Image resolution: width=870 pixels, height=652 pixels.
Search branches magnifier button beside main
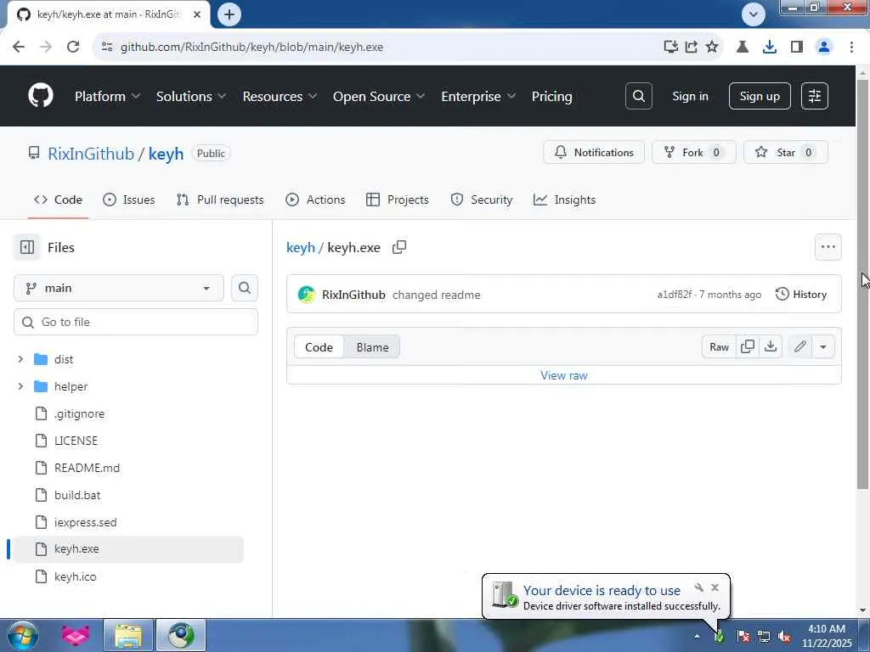244,289
